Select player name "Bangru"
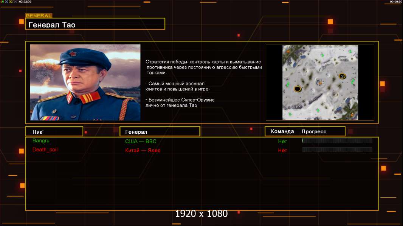403x226 pixels. click(x=41, y=141)
